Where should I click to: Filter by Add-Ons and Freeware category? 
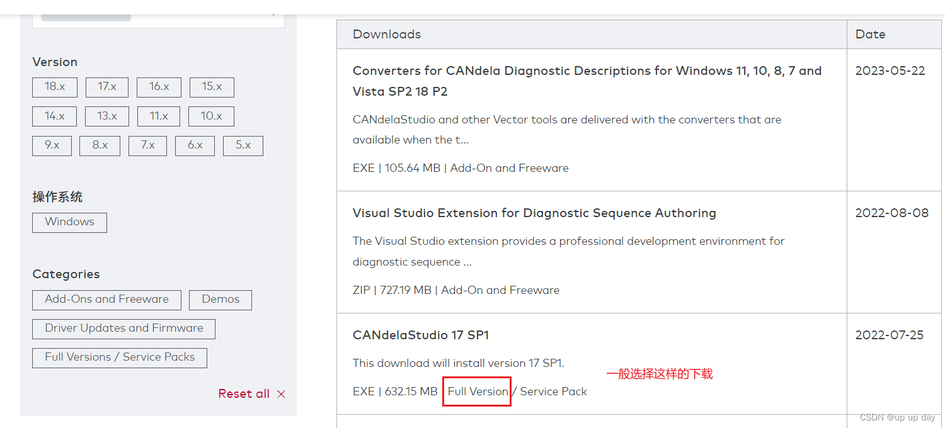[106, 300]
